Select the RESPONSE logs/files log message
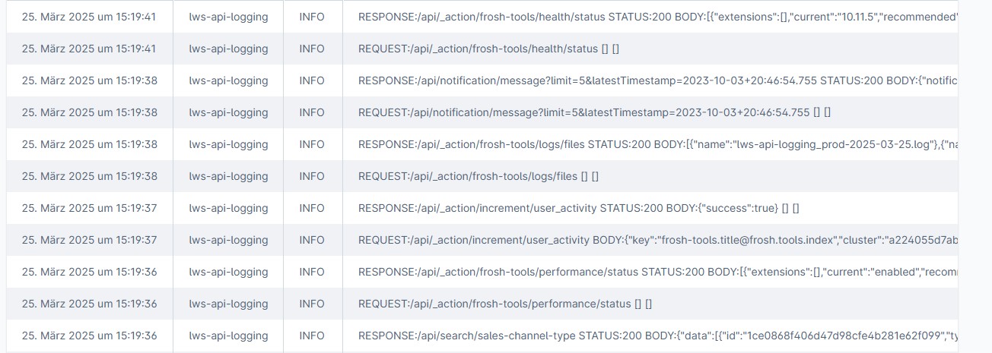The width and height of the screenshot is (992, 353). click(x=654, y=144)
